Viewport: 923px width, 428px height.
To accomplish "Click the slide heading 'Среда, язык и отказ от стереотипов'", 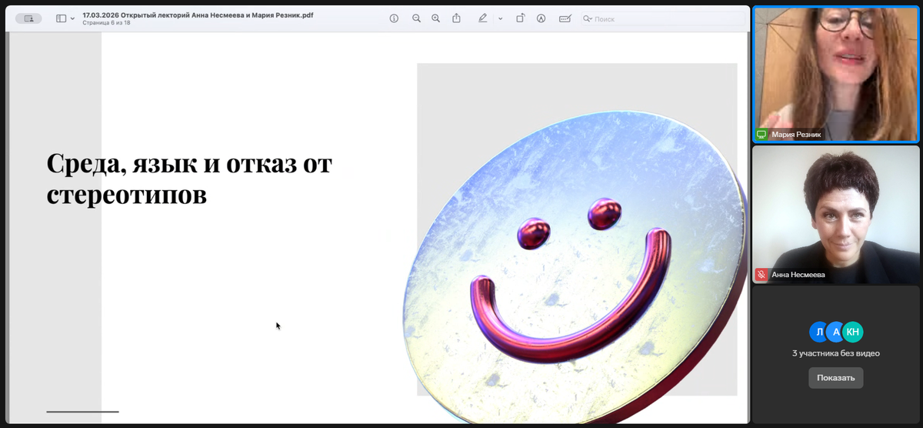I will [x=189, y=179].
